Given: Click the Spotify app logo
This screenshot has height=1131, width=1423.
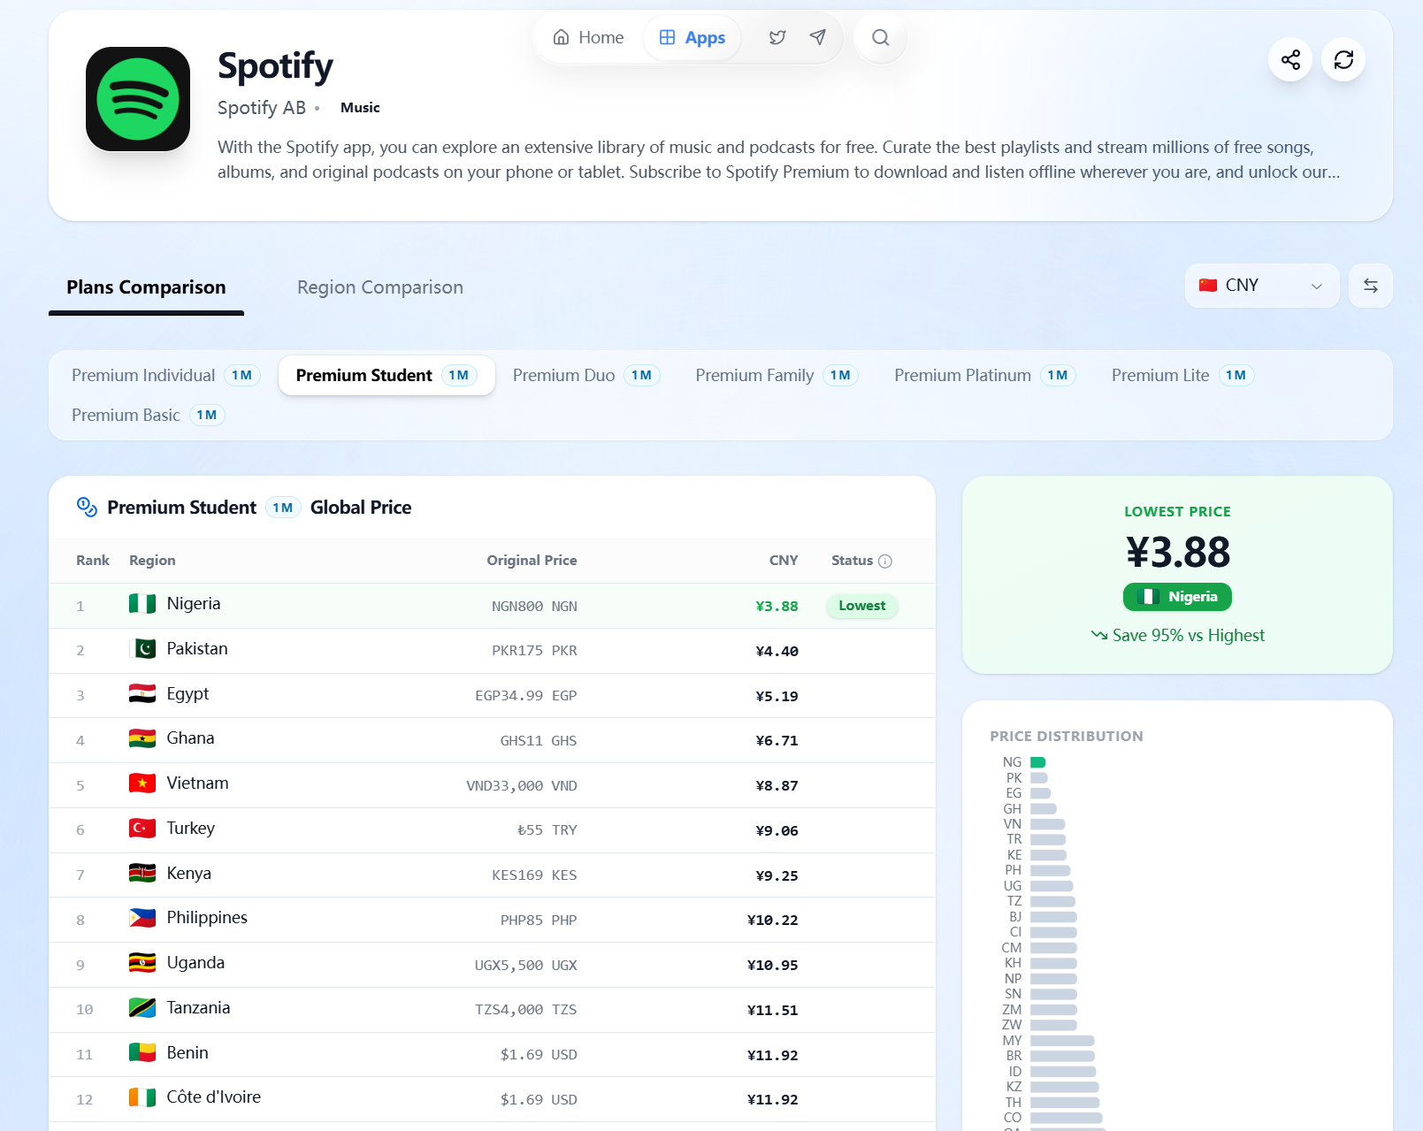Looking at the screenshot, I should tap(138, 99).
